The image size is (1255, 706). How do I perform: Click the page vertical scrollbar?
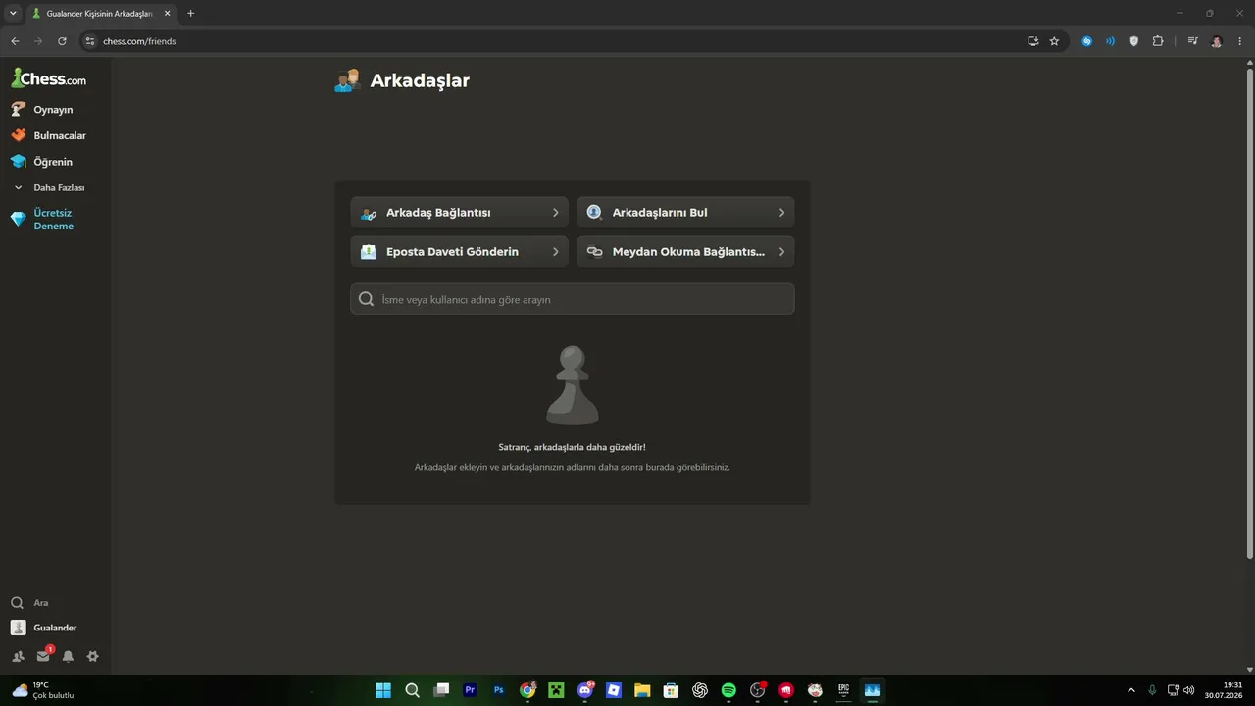[x=1249, y=314]
